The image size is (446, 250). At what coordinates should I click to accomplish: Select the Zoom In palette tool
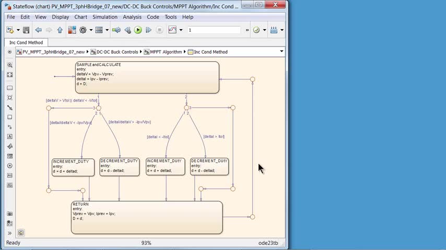(10, 65)
